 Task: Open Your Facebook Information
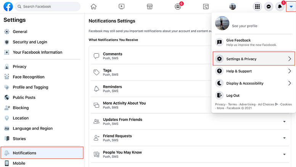coord(42,52)
